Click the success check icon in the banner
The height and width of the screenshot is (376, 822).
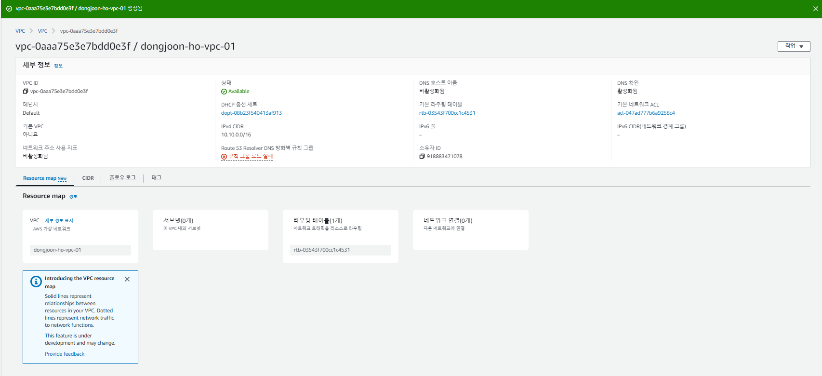pos(9,9)
